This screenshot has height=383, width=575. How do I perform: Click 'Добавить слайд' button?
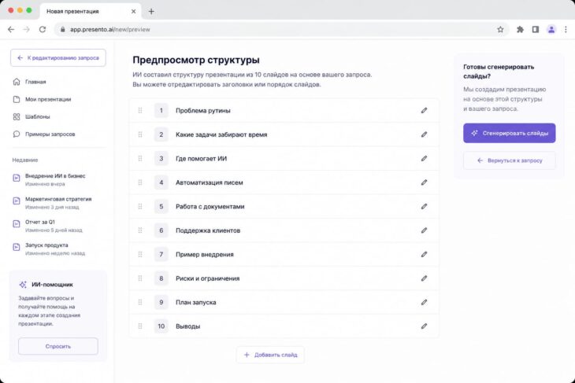pyautogui.click(x=270, y=355)
